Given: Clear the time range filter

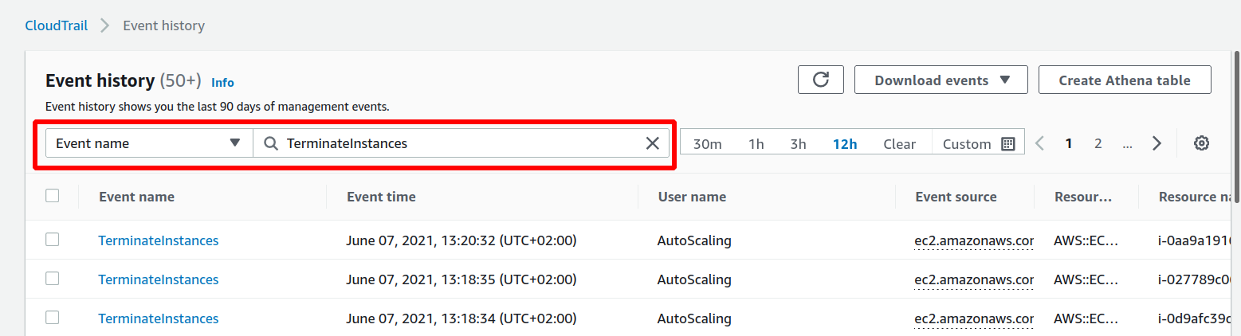Looking at the screenshot, I should (899, 144).
